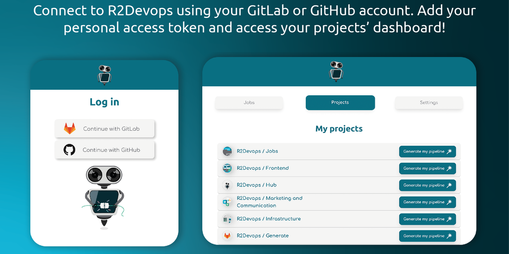The width and height of the screenshot is (509, 254).
Task: Generate my pipeline for R2Devops / Hub
Action: tap(427, 186)
